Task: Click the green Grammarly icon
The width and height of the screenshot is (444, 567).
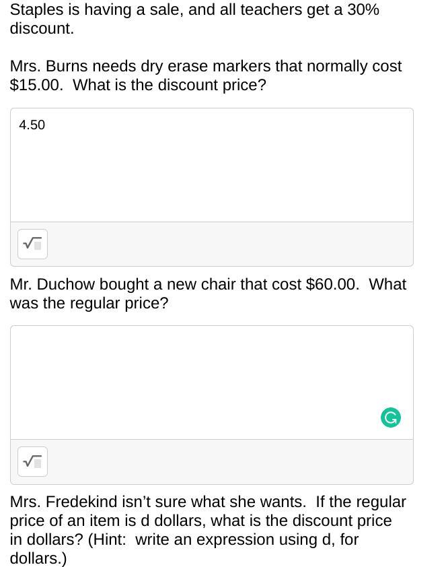Action: tap(391, 418)
